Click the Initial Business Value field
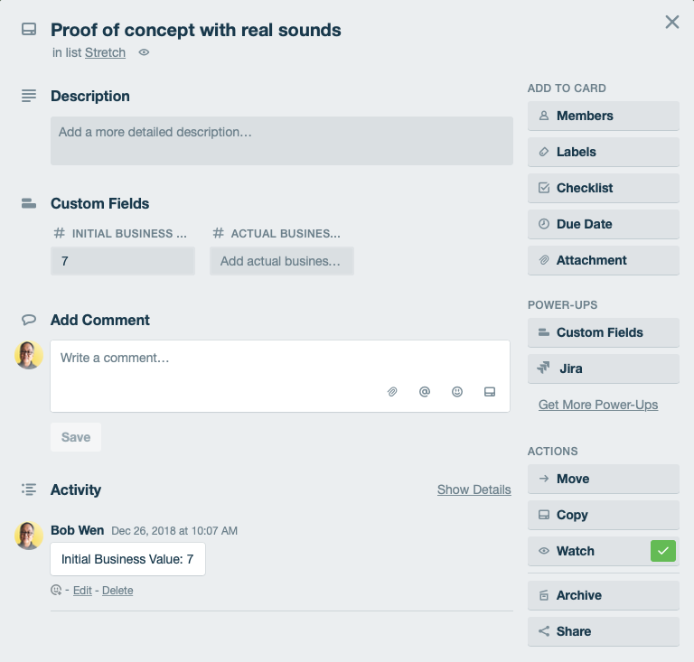This screenshot has width=694, height=662. [123, 261]
